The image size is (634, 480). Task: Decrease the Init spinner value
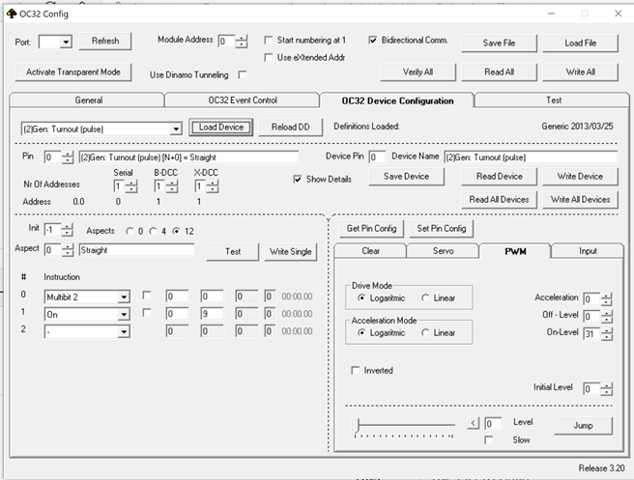(x=68, y=234)
